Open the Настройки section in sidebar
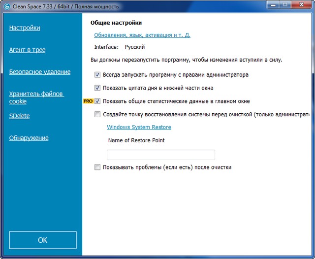 [25, 28]
